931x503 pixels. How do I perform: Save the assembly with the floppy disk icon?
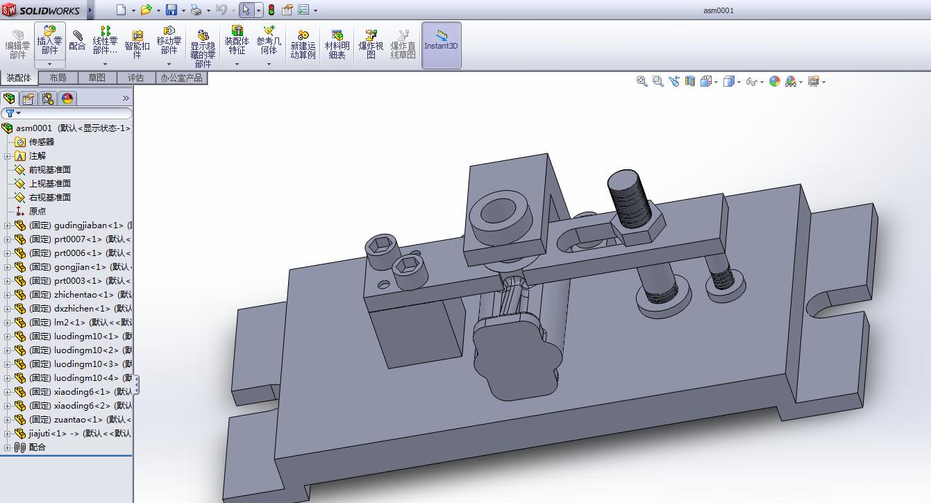tap(171, 10)
